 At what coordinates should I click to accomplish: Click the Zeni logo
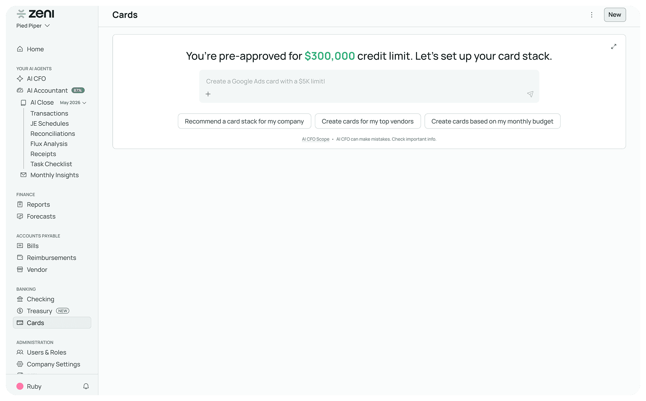tap(35, 14)
